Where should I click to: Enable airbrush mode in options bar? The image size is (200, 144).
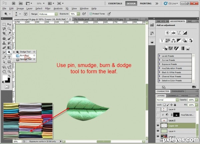tap(84, 14)
